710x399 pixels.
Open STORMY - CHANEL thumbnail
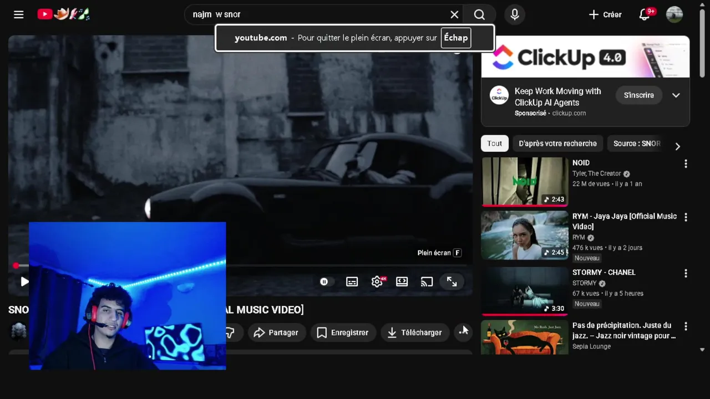(525, 291)
